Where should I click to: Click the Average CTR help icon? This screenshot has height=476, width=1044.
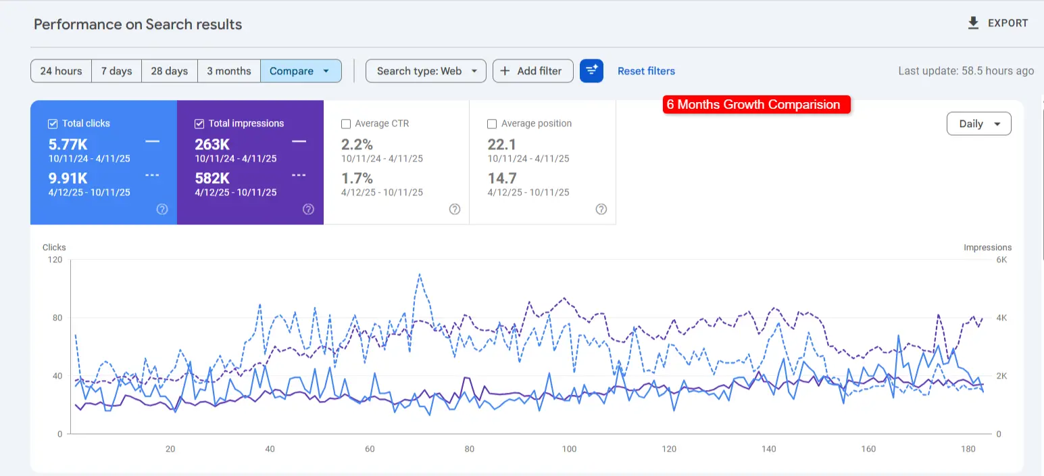point(454,210)
